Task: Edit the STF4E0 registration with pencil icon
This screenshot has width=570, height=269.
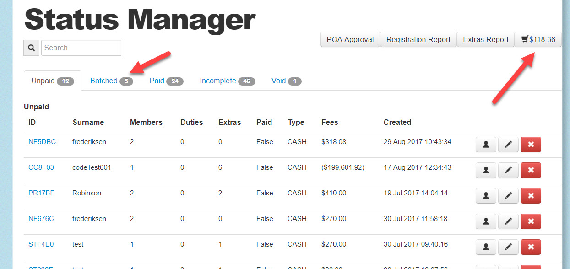Action: point(508,247)
